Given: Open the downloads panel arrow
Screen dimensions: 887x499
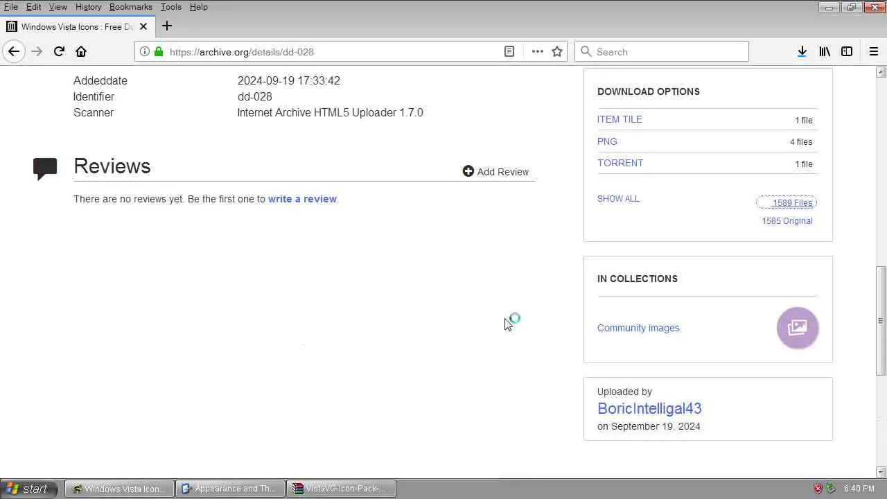Looking at the screenshot, I should click(x=802, y=51).
